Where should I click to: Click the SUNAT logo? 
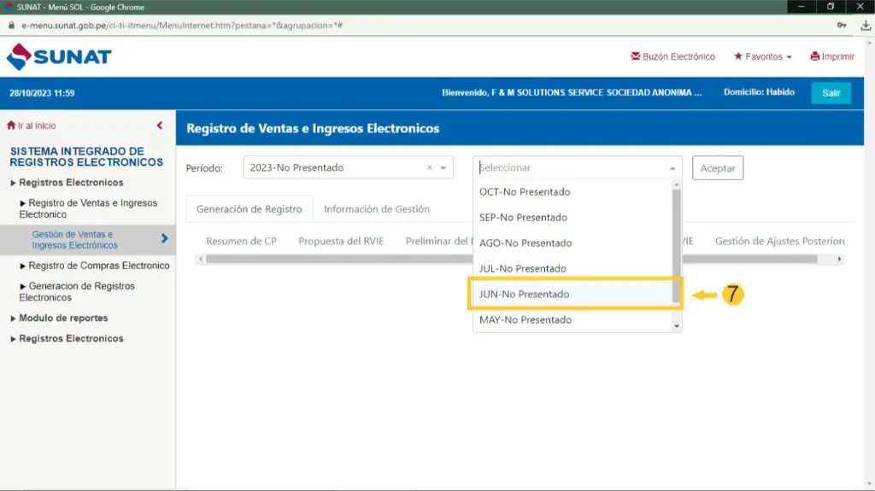pyautogui.click(x=58, y=57)
